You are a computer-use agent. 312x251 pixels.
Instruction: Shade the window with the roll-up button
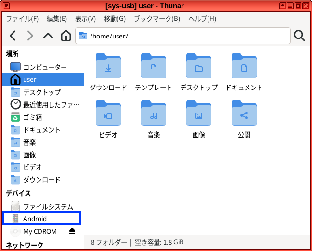click(x=282, y=6)
